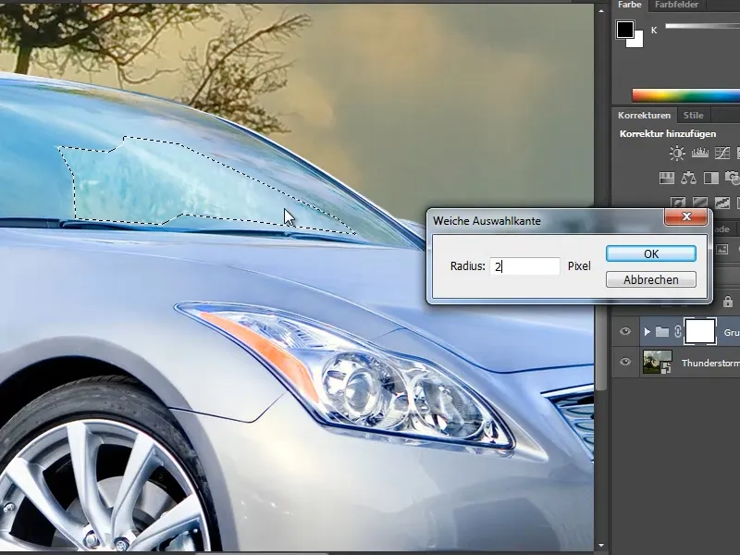Image resolution: width=740 pixels, height=555 pixels.
Task: Switch to the Korrekturen tab
Action: (x=644, y=115)
